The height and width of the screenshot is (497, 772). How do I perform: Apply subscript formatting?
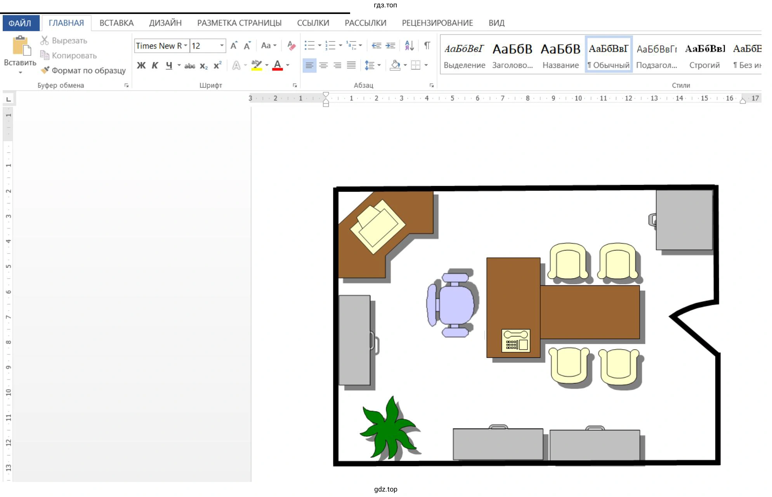pyautogui.click(x=204, y=66)
